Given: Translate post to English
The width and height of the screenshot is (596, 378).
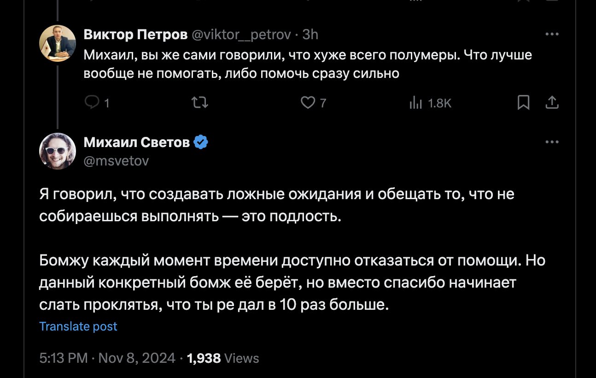Looking at the screenshot, I should [x=78, y=326].
